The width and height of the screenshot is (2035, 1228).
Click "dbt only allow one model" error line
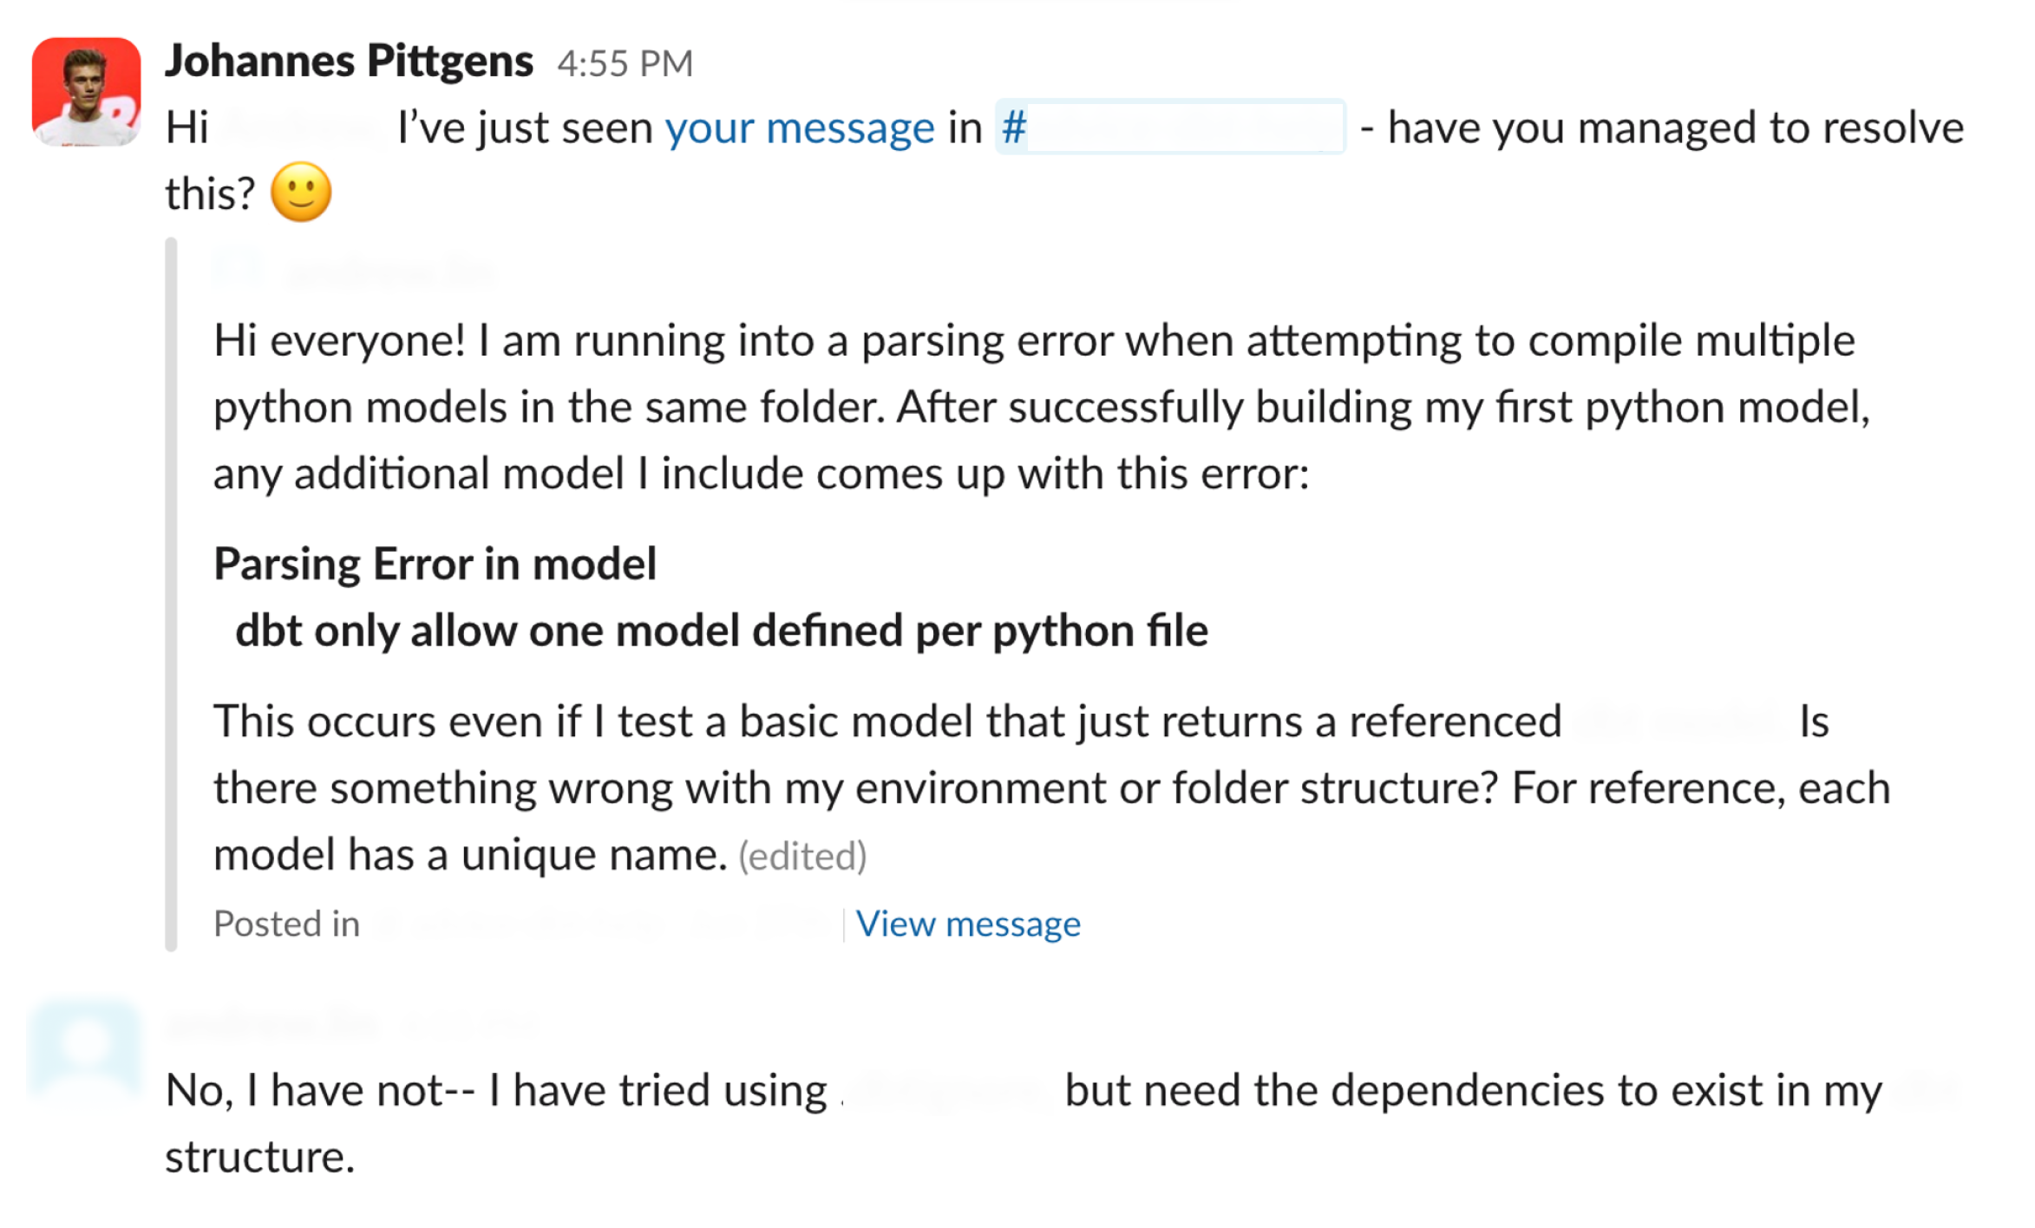[x=722, y=630]
